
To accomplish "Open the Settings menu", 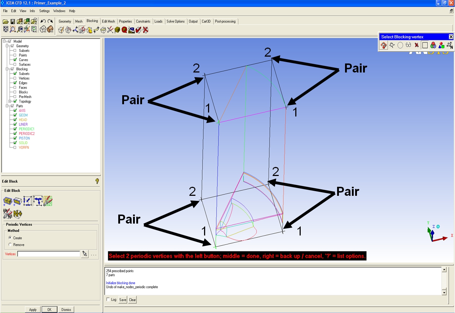I will pos(44,11).
